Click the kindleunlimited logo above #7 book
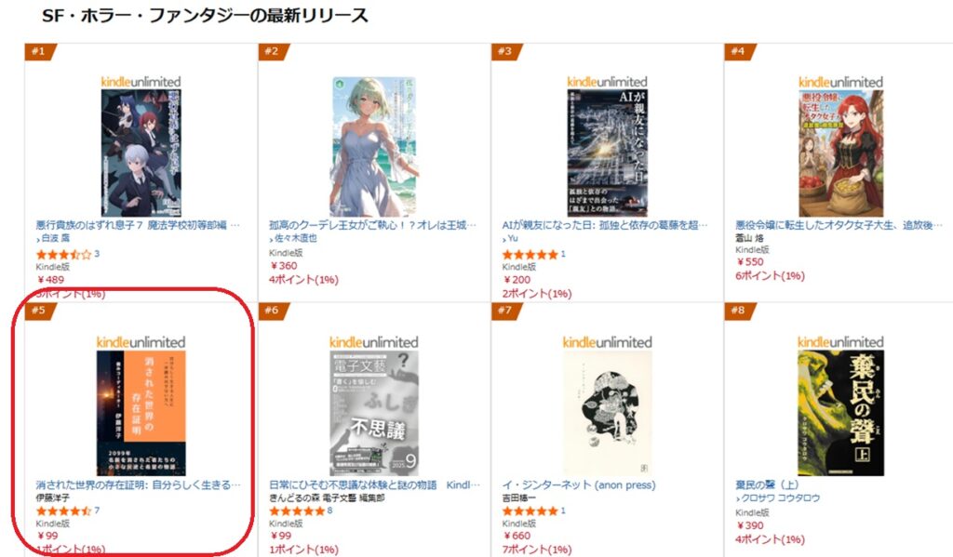Image resolution: width=953 pixels, height=557 pixels. [607, 342]
